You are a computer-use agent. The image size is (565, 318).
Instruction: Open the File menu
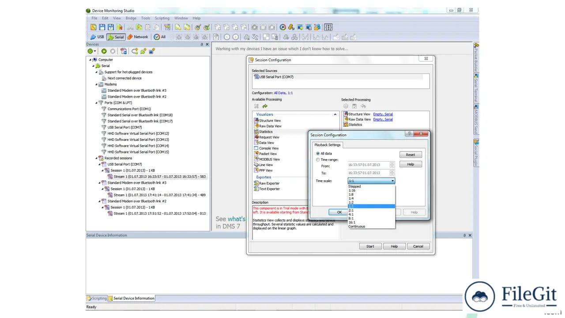pos(94,18)
